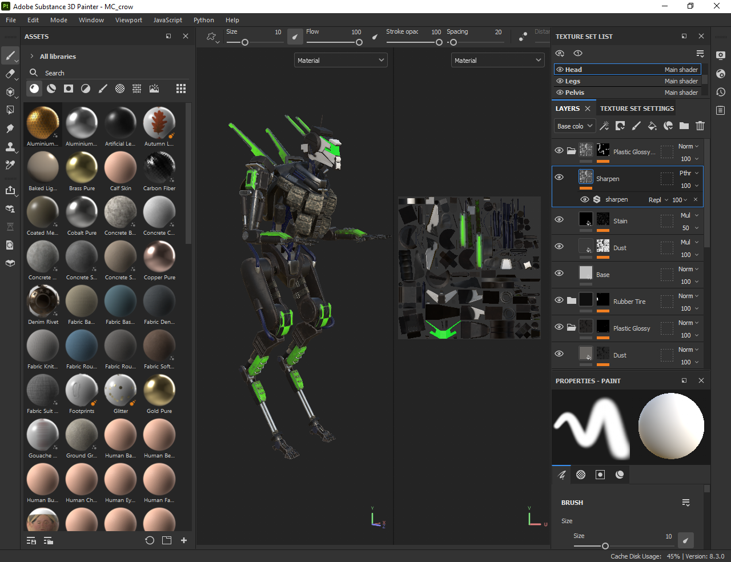This screenshot has height=562, width=731.
Task: Expand the All libraries tree
Action: tap(32, 57)
